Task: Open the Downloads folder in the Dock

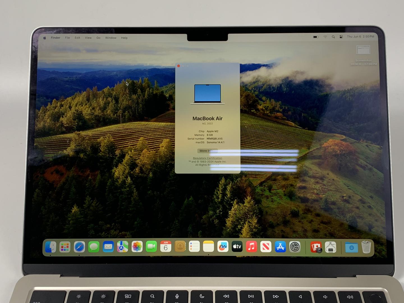Action: pyautogui.click(x=352, y=247)
